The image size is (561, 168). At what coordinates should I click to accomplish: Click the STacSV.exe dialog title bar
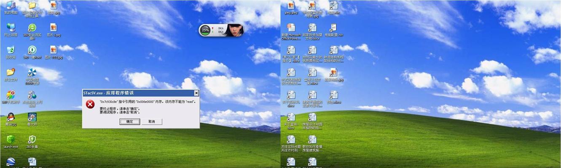pos(140,93)
